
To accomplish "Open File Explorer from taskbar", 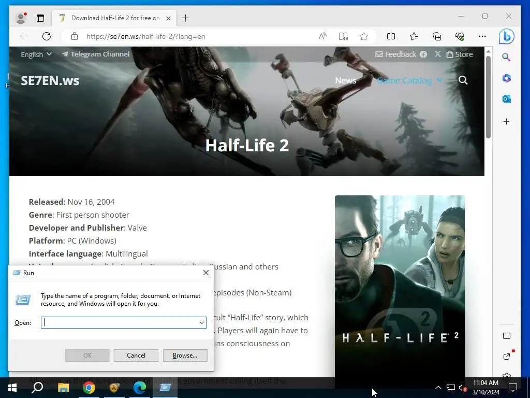I will pos(63,388).
